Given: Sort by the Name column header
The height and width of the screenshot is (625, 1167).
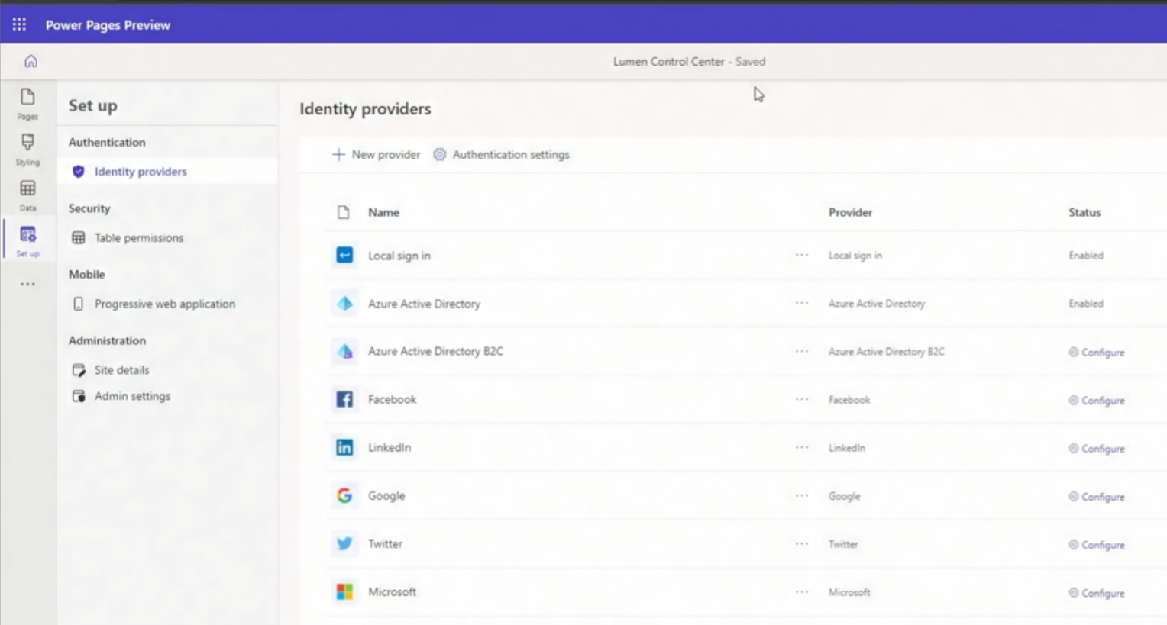Looking at the screenshot, I should click(383, 213).
